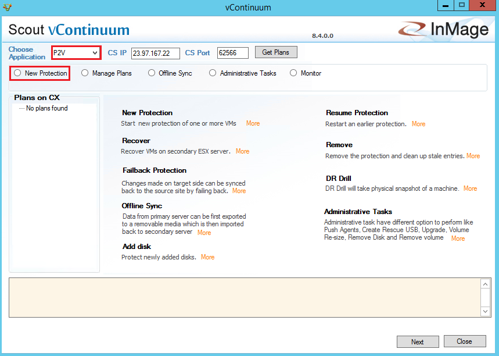Enable the Monitor radio option
Screen dimensions: 499x356
point(293,73)
